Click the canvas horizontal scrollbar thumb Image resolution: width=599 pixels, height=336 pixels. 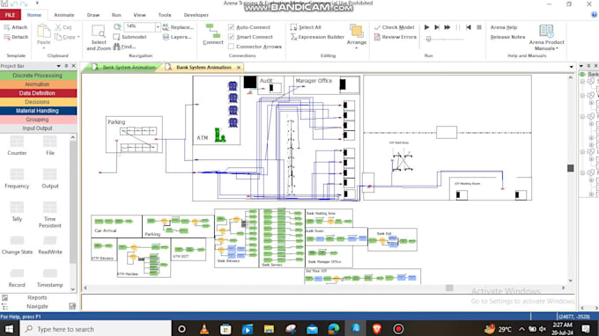pos(449,288)
